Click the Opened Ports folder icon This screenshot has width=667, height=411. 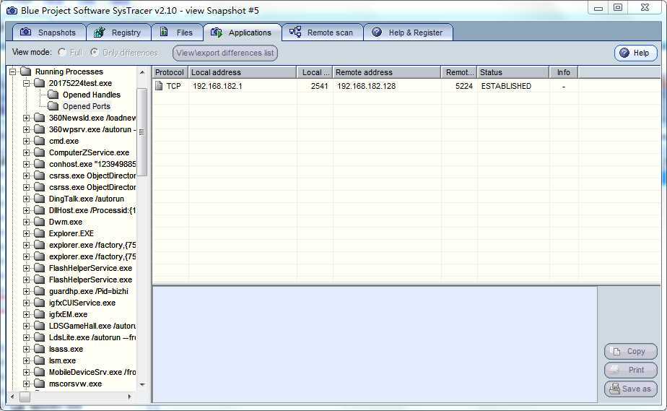point(53,106)
